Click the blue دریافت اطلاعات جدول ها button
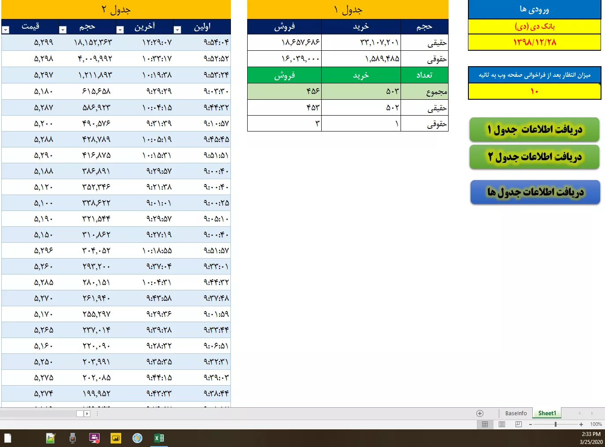 pyautogui.click(x=535, y=192)
